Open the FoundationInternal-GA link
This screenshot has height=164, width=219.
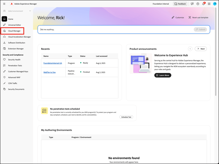pos(53,63)
